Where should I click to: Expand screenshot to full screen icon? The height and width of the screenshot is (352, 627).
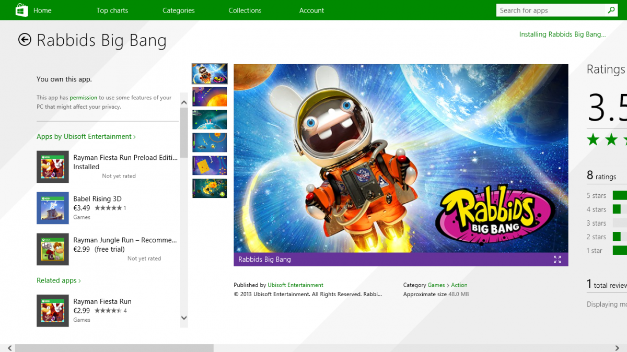558,260
